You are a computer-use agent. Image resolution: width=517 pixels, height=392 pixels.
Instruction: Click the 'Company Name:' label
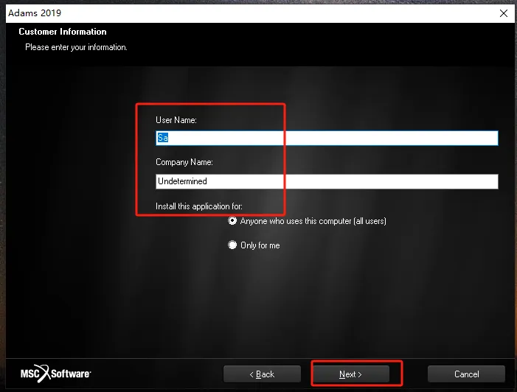click(184, 162)
